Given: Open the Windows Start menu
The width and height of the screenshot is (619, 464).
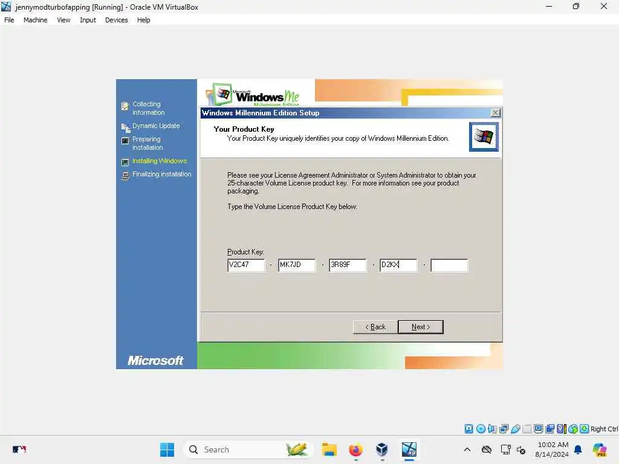Looking at the screenshot, I should pyautogui.click(x=167, y=449).
